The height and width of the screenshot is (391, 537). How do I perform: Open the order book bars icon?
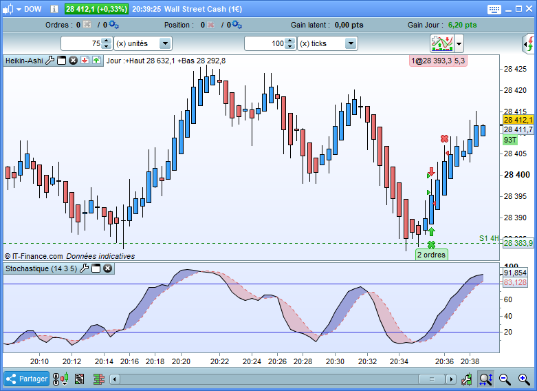click(98, 379)
